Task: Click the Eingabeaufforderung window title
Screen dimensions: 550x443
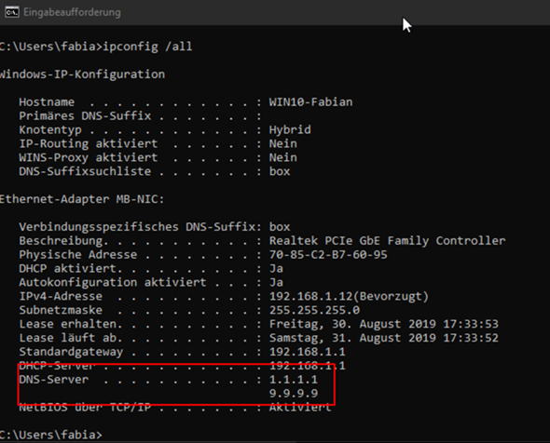Action: click(x=72, y=12)
